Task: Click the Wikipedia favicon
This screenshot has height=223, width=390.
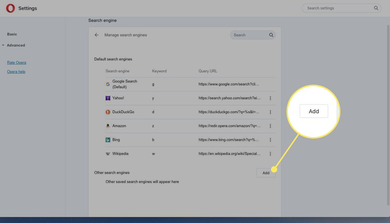Action: pyautogui.click(x=108, y=154)
